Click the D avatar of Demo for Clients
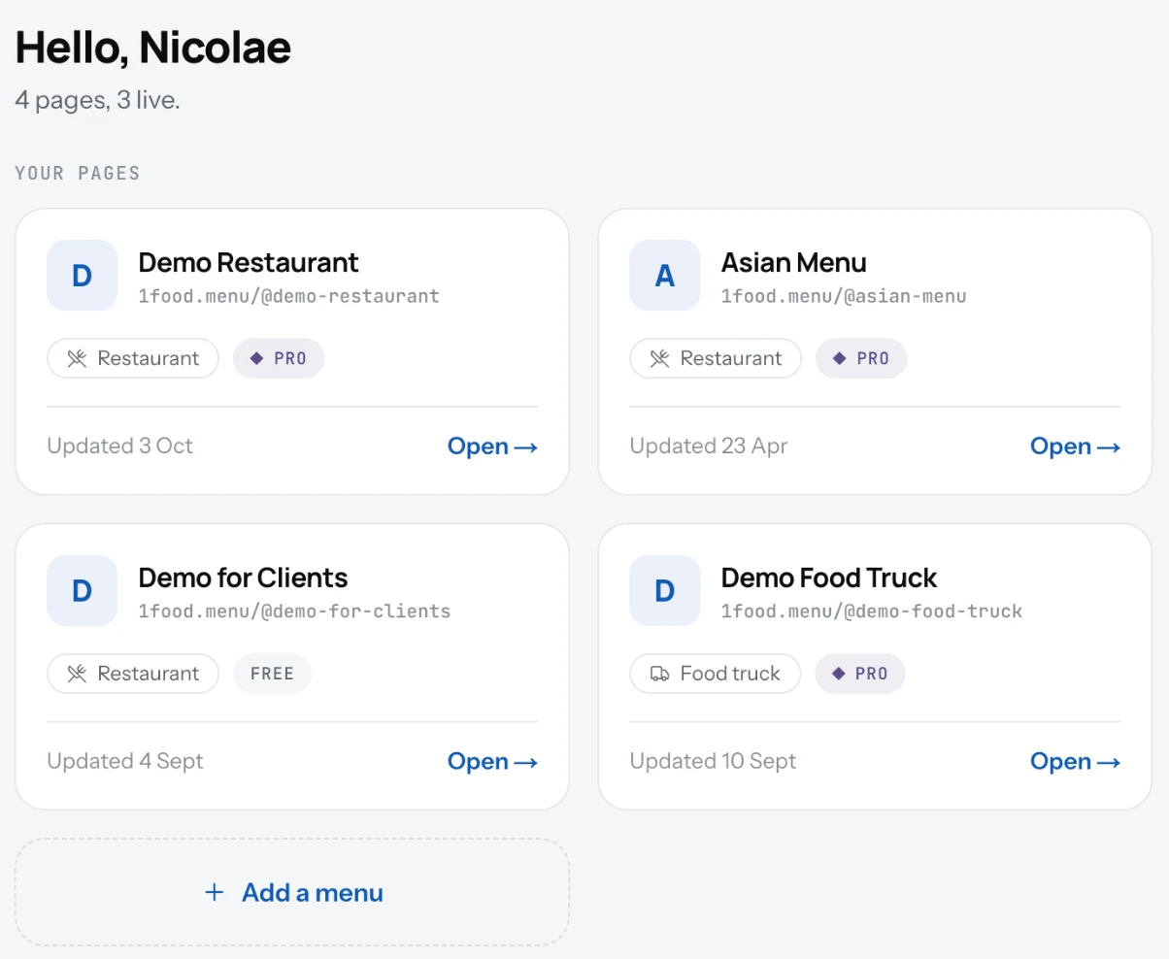The height and width of the screenshot is (959, 1169). pyautogui.click(x=83, y=590)
